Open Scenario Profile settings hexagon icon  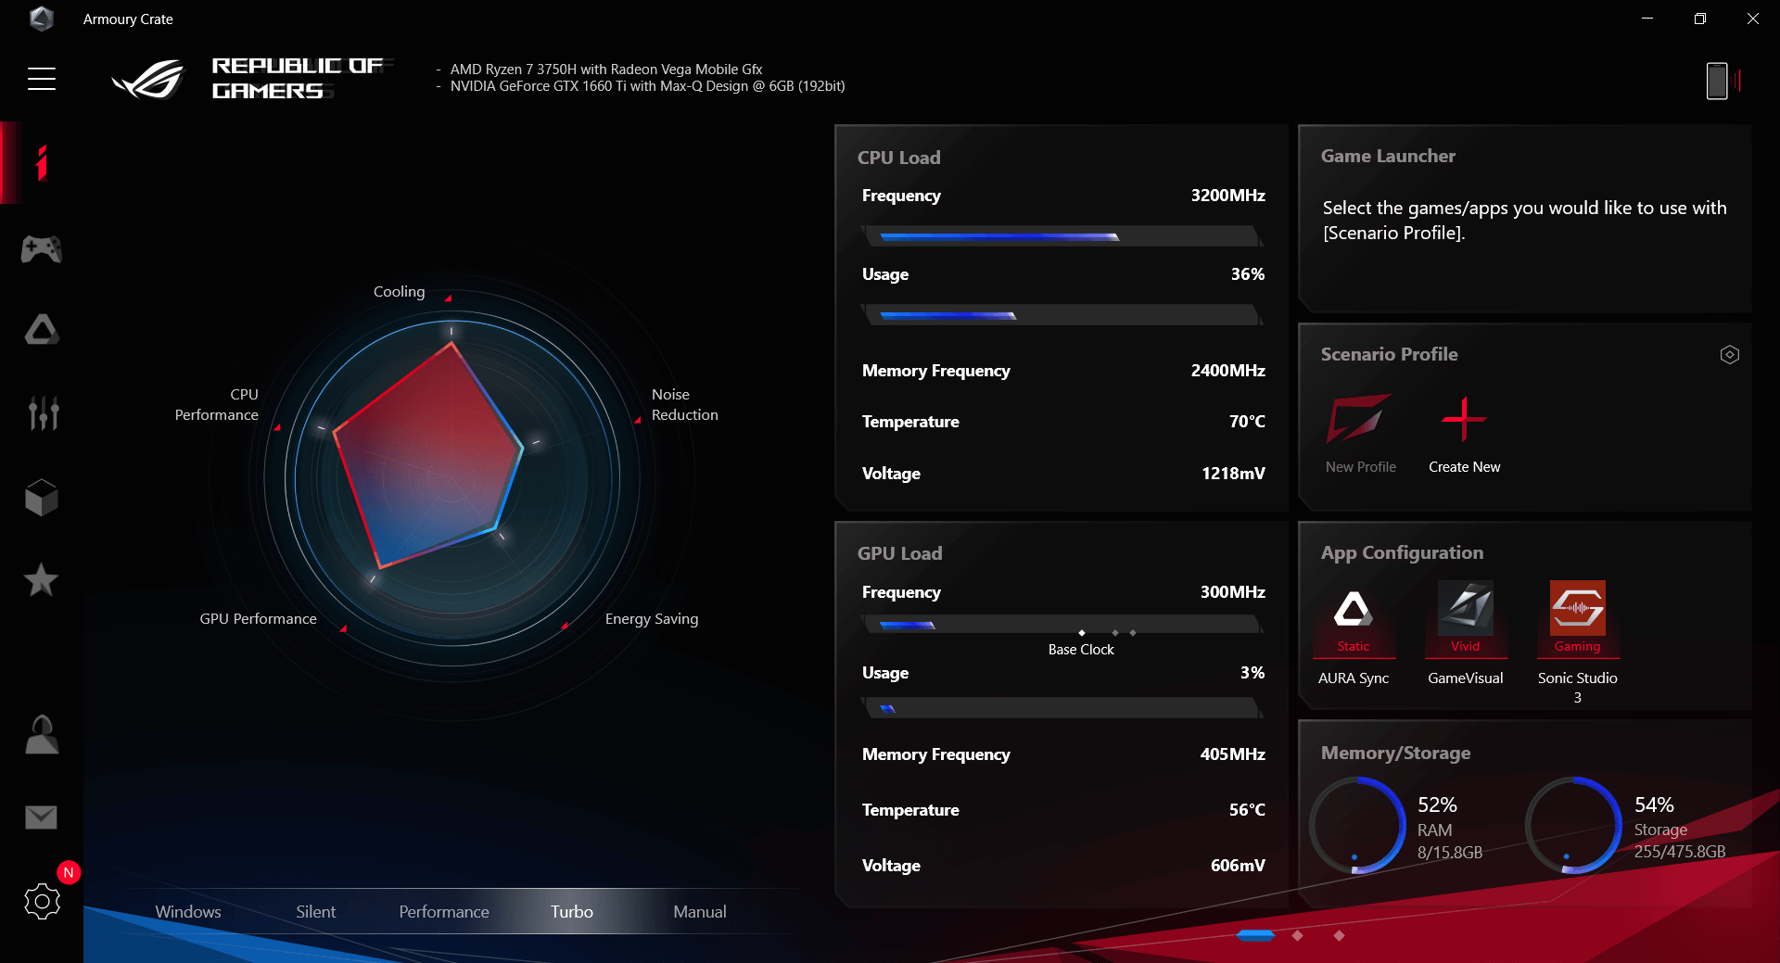[x=1730, y=354]
